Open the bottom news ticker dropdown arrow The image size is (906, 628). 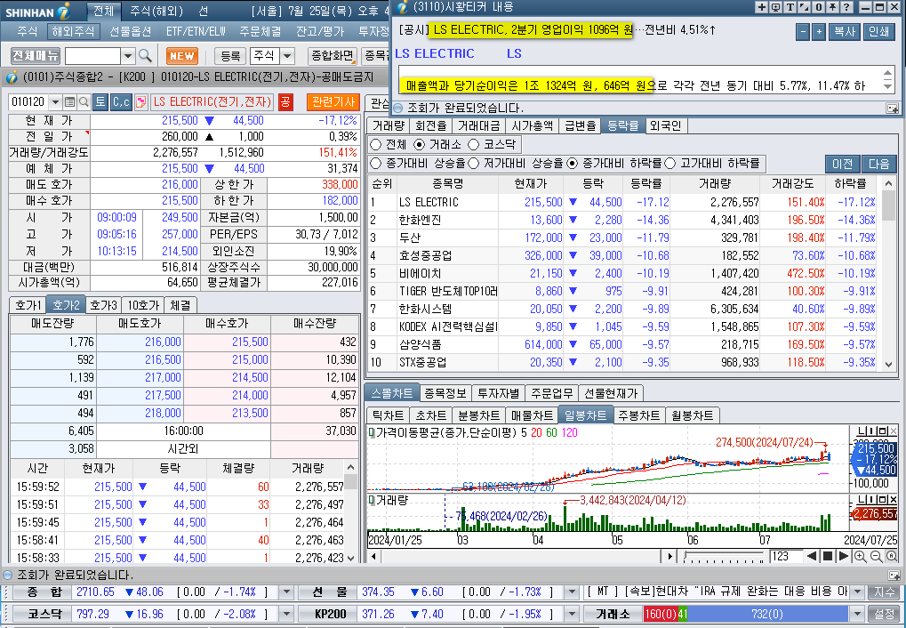tap(857, 592)
